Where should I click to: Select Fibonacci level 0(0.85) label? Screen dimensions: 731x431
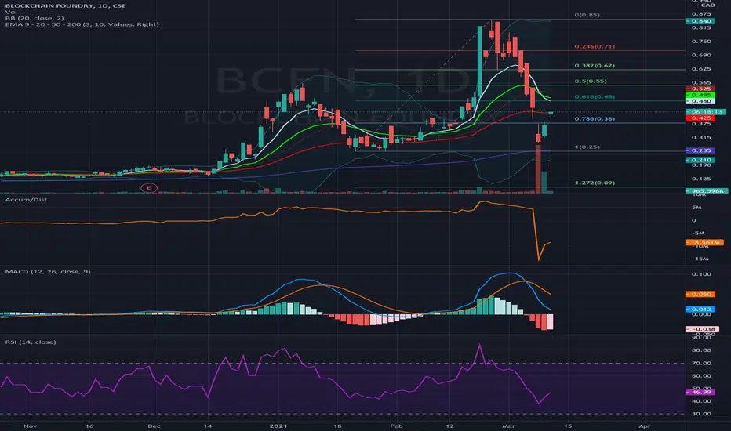[x=587, y=15]
